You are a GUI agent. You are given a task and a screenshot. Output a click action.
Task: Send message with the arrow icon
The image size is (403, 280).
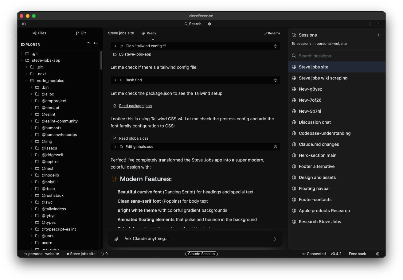point(275,239)
